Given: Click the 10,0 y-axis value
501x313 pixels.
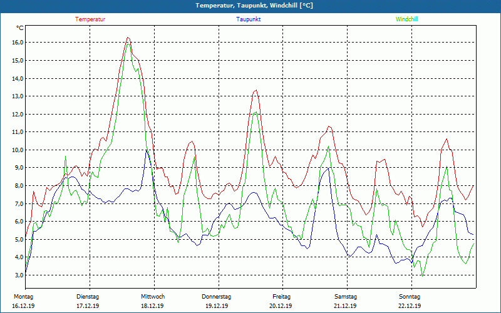Looking at the screenshot, I should [18, 150].
